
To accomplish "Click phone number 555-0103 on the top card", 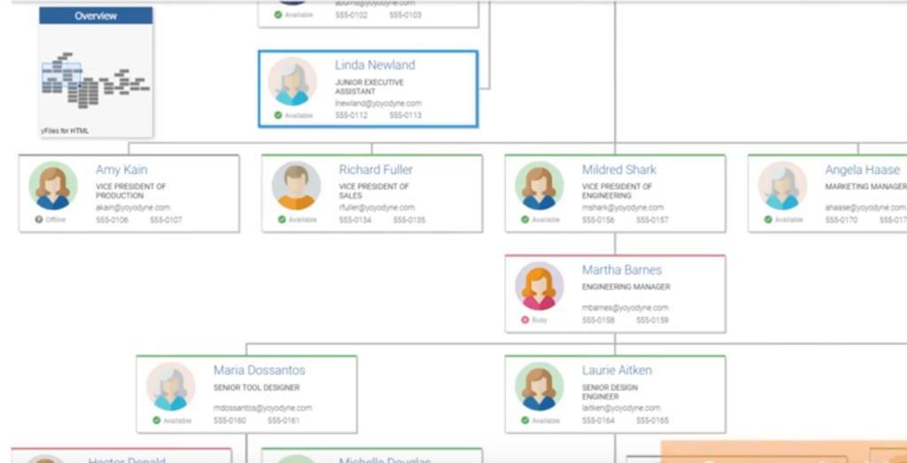I will point(405,15).
